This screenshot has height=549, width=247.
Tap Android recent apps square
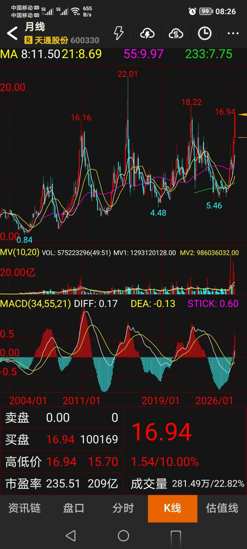176,536
